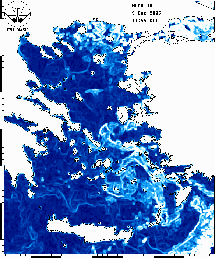Screen dimensions: 215x258
Task: Select Ikaria island's elongated outline
Action: [x=128, y=144]
